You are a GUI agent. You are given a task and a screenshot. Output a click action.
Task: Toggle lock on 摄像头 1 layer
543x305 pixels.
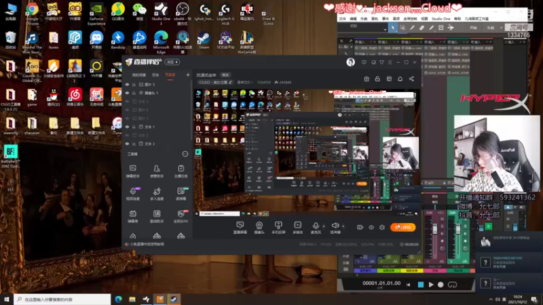coord(134,93)
